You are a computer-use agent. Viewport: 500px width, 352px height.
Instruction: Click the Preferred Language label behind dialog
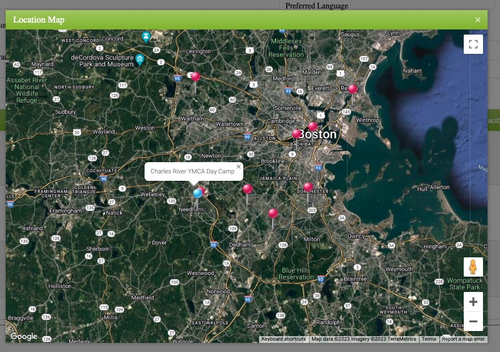coord(317,6)
